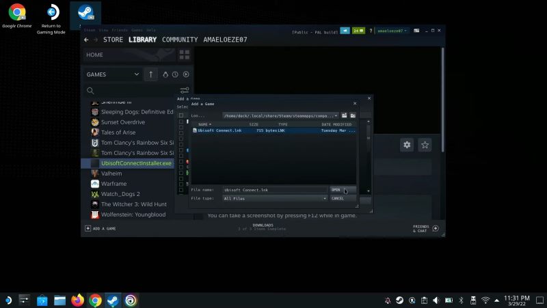Open the Steam menu

tap(90, 30)
